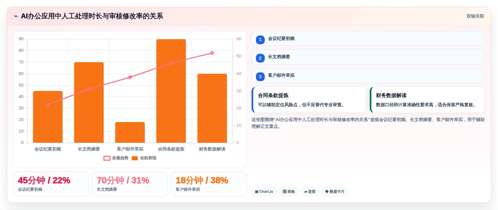Click 客户邮件草拟 caption under the 18分钟 stat
The image size is (498, 210).
pyautogui.click(x=188, y=189)
